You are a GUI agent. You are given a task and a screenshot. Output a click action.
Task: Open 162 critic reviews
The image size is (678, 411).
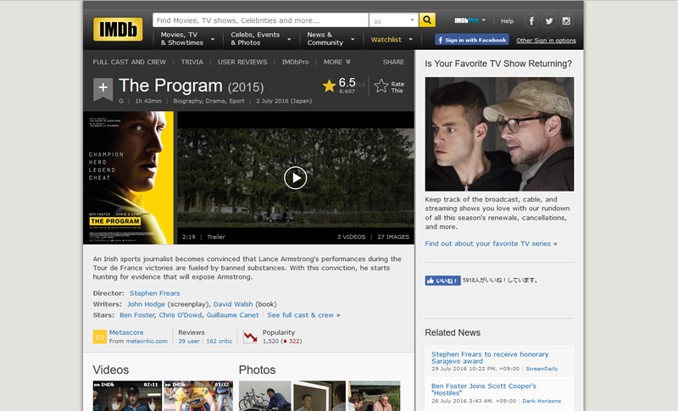point(220,341)
